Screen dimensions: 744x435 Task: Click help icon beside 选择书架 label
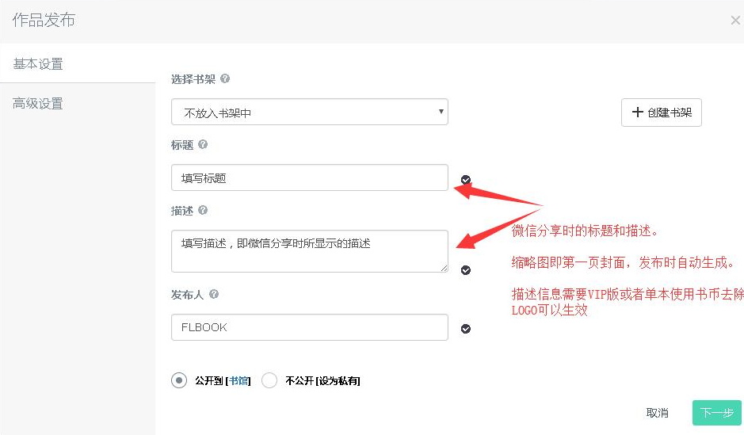(x=225, y=78)
